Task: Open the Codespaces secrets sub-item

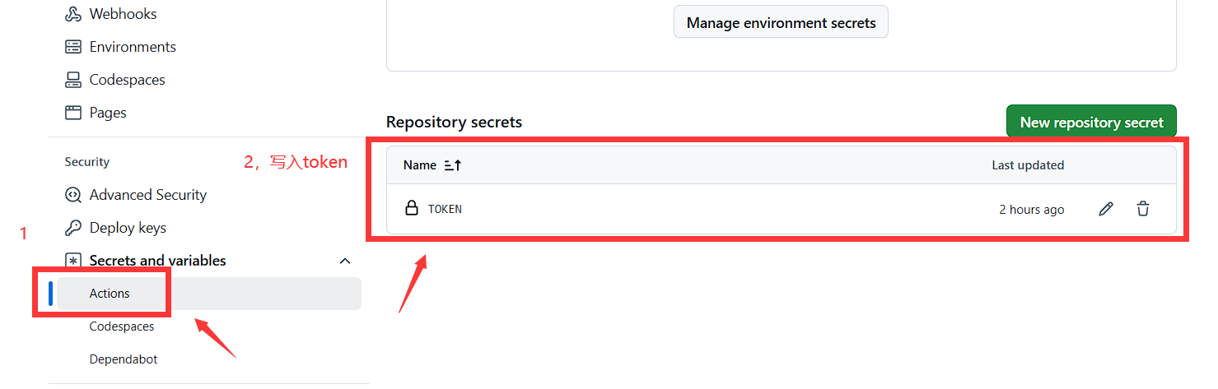Action: coord(122,326)
